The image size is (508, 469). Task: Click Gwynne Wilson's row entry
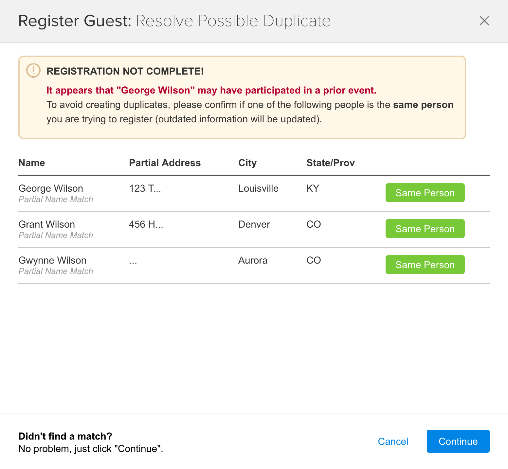tap(52, 260)
